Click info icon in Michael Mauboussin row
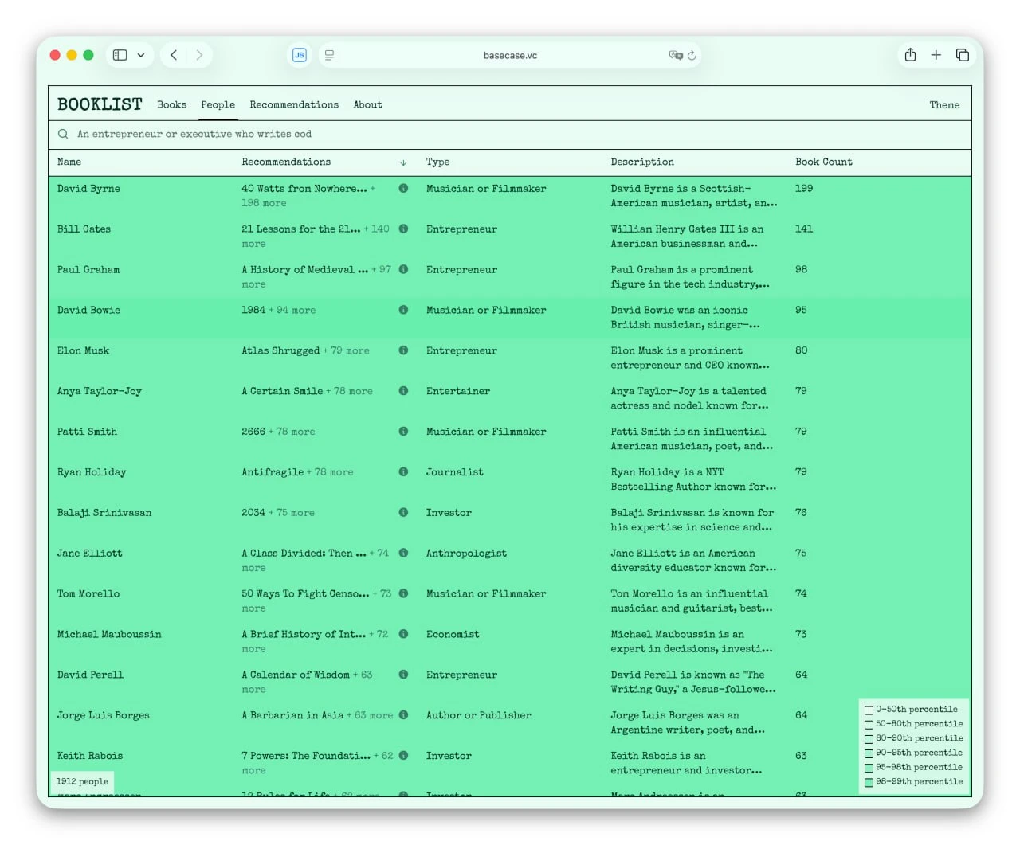The height and width of the screenshot is (845, 1020). pyautogui.click(x=403, y=634)
